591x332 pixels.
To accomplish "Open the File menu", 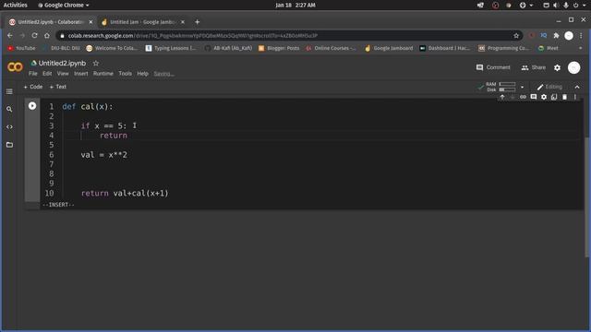I will point(33,74).
